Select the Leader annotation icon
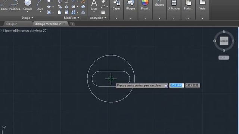Screen dimensions: 239x134 (x=103, y=7)
